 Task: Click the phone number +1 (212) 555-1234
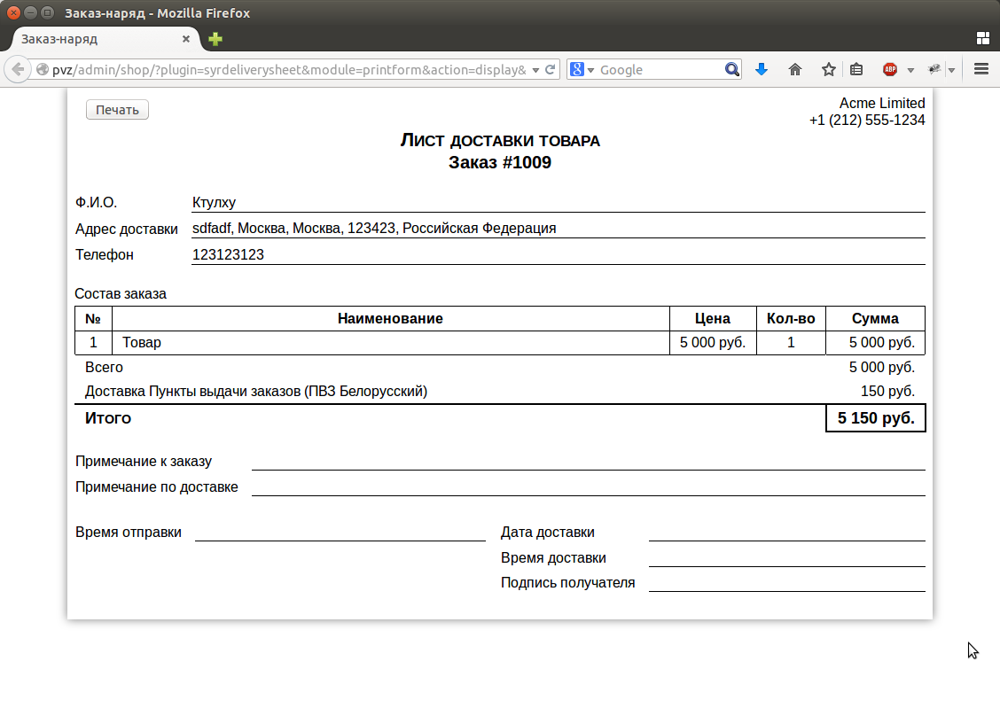867,120
